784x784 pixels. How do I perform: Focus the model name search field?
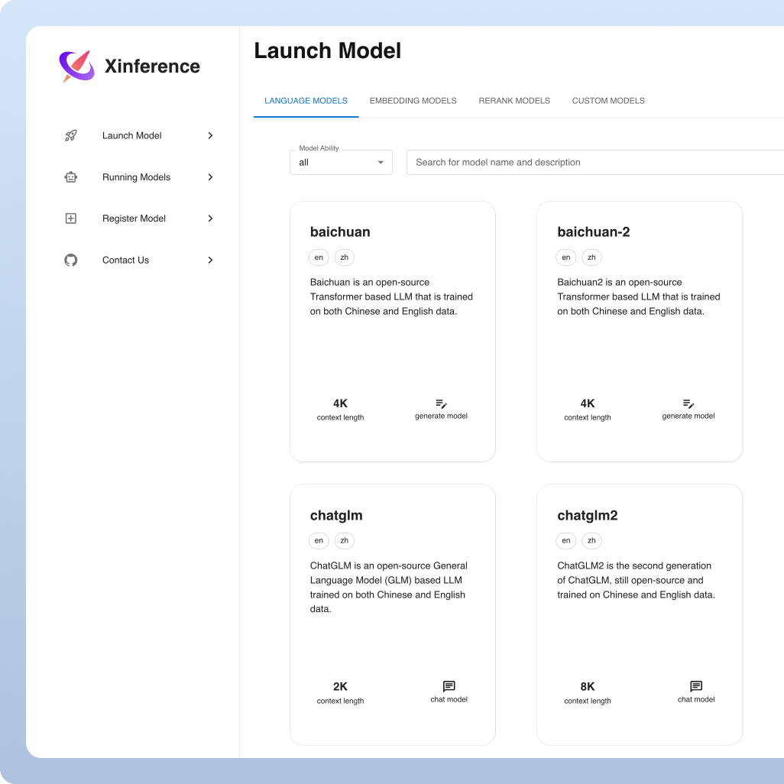pyautogui.click(x=595, y=163)
